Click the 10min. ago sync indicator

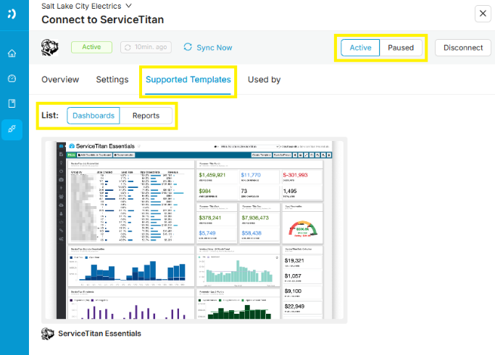[x=146, y=47]
